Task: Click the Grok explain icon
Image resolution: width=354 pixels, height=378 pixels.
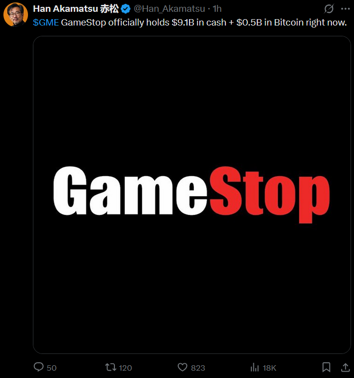Action: [328, 9]
